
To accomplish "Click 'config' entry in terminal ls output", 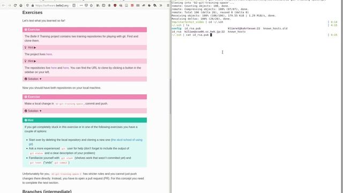I will pos(176,28).
